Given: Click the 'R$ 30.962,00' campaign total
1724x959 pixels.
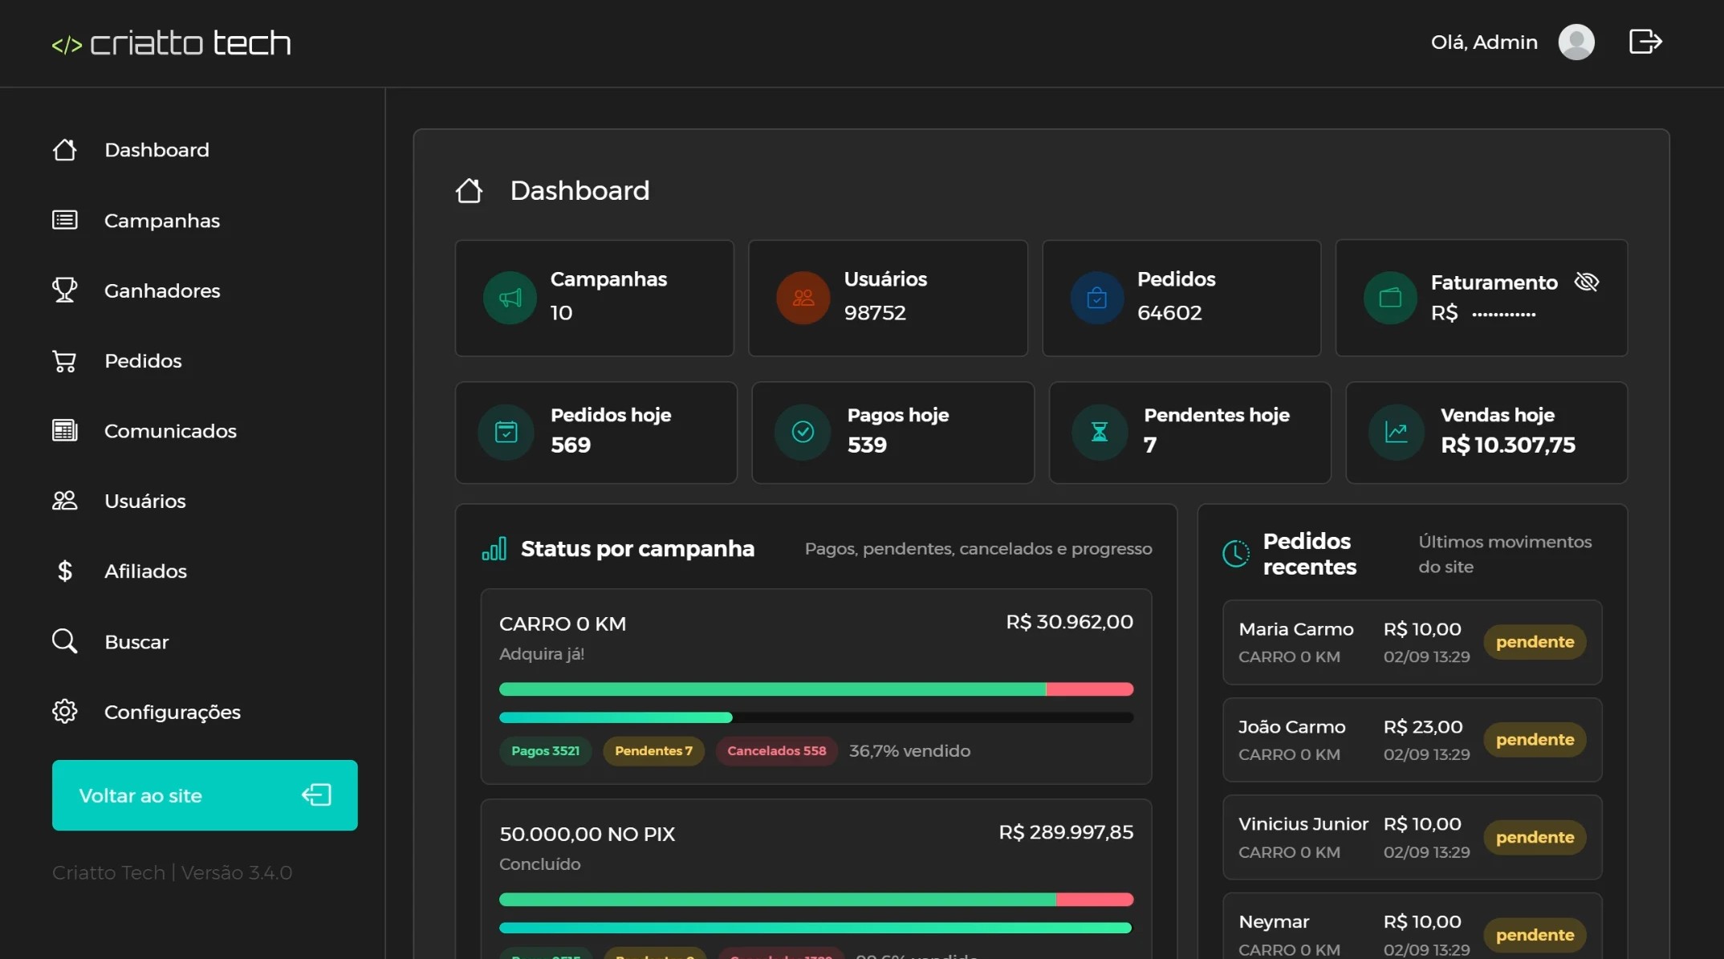Looking at the screenshot, I should tap(1069, 622).
